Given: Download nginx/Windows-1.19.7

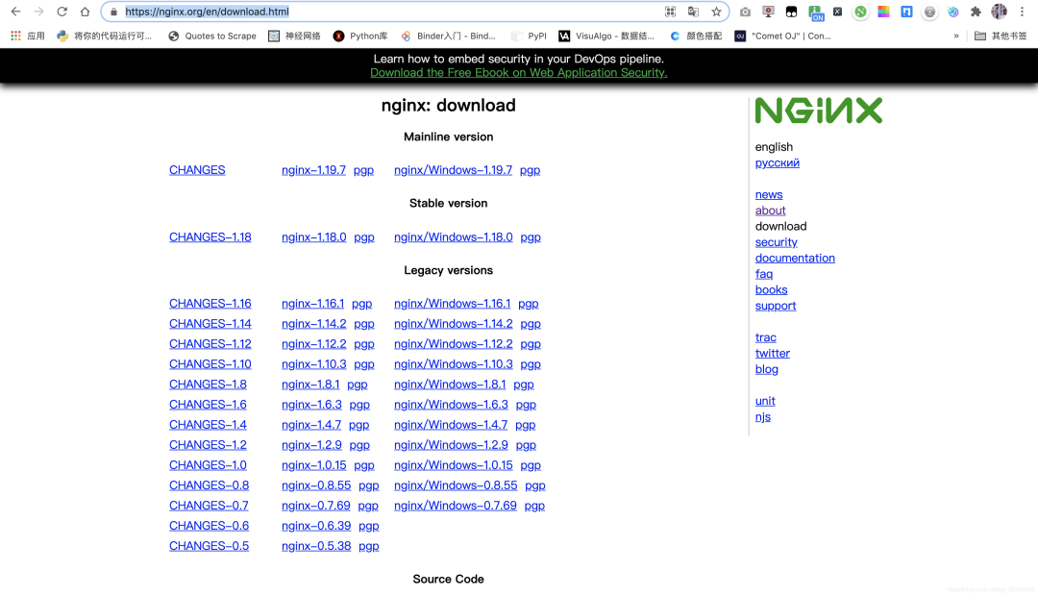Looking at the screenshot, I should (453, 170).
